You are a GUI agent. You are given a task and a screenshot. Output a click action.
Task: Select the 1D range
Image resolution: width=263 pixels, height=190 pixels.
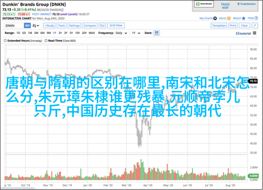tap(18, 33)
